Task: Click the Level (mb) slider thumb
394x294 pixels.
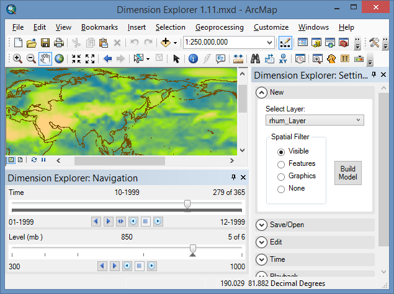Action: pos(193,249)
